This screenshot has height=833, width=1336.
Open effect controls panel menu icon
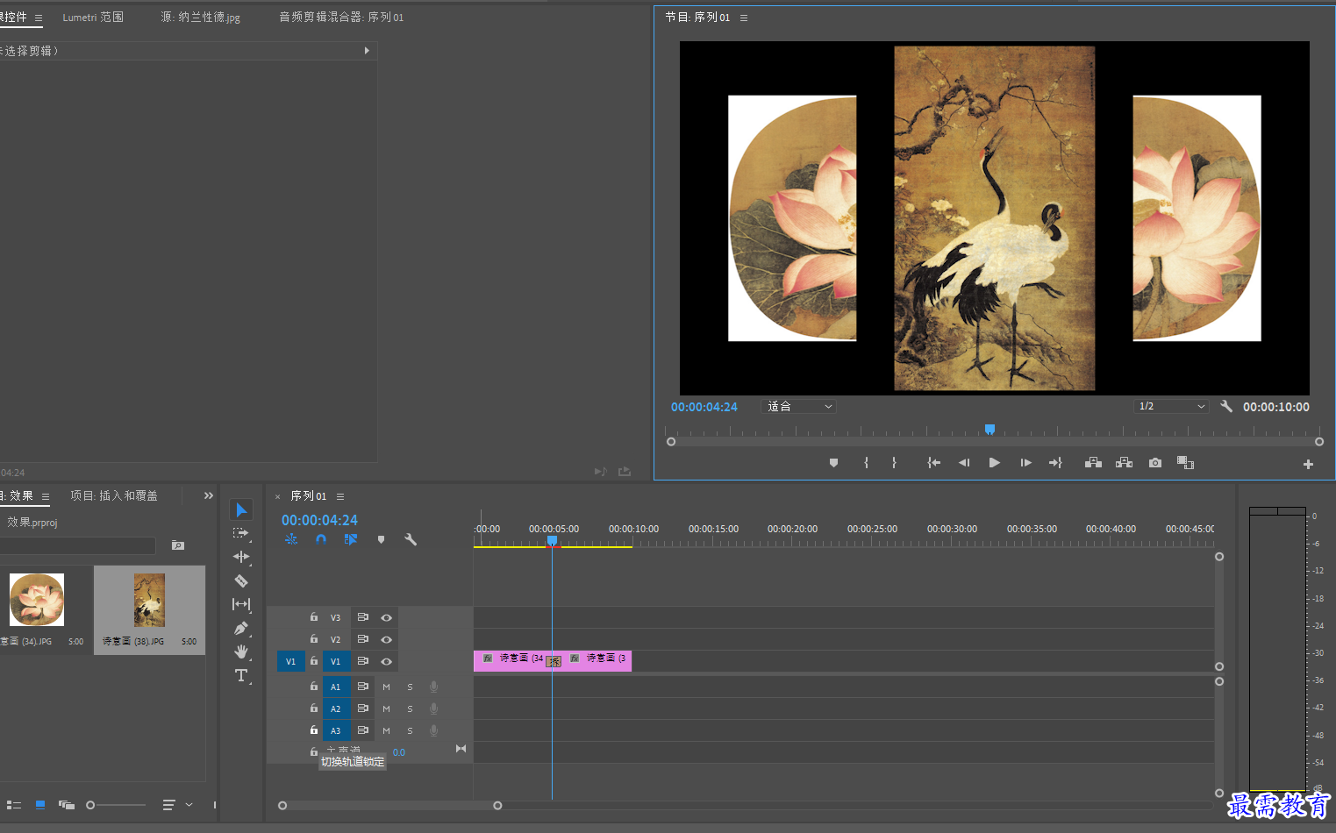39,18
